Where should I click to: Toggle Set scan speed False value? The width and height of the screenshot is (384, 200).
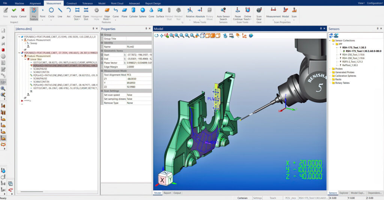click(x=139, y=95)
